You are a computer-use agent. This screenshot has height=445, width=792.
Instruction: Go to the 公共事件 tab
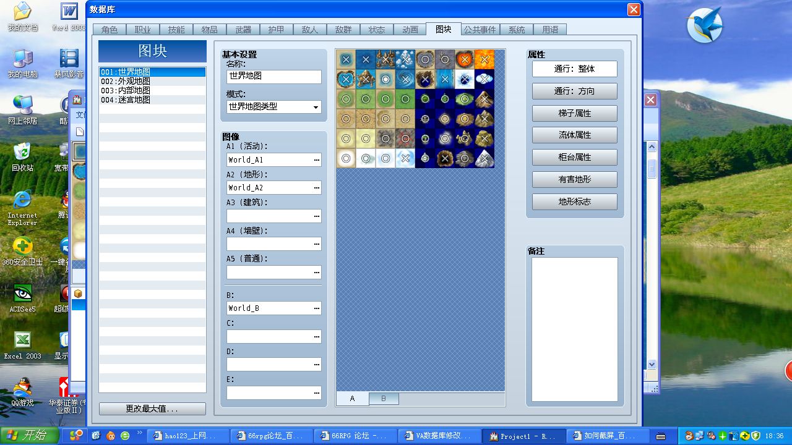480,29
